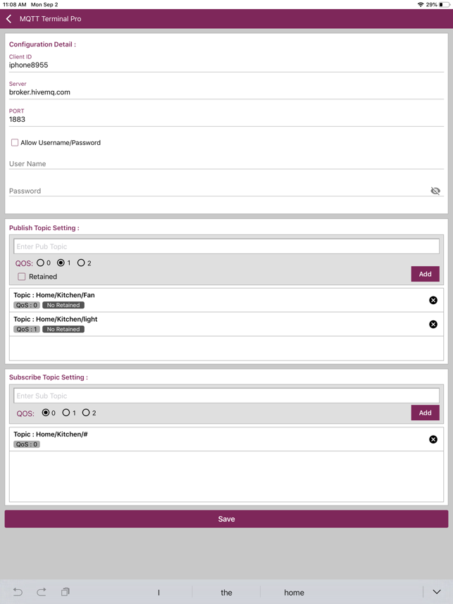Check the Retained option
Viewport: 453px width, 604px height.
click(x=22, y=277)
